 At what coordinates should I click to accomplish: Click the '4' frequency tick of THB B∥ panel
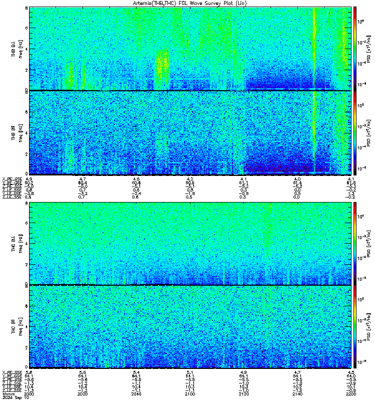tap(26, 133)
